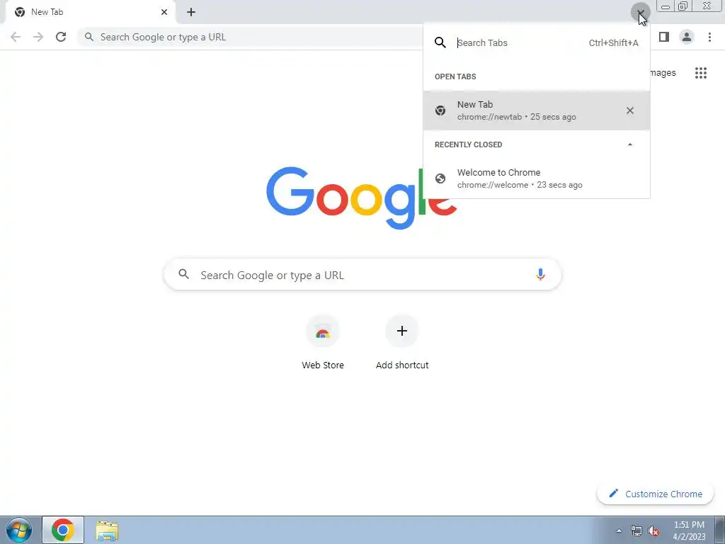Click the globe icon beside Welcome to Chrome
Image resolution: width=725 pixels, height=544 pixels.
pos(440,178)
